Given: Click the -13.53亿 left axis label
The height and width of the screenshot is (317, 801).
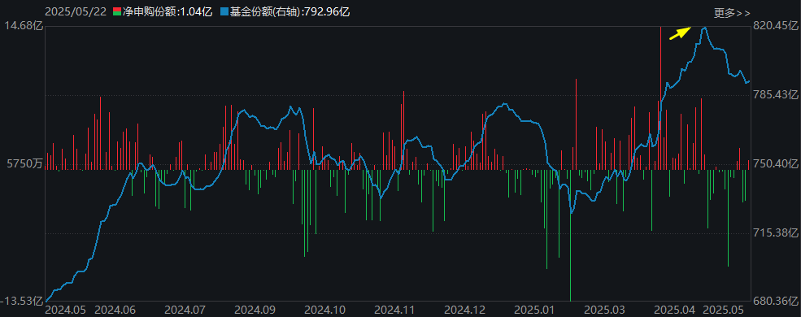Looking at the screenshot, I should (21, 301).
